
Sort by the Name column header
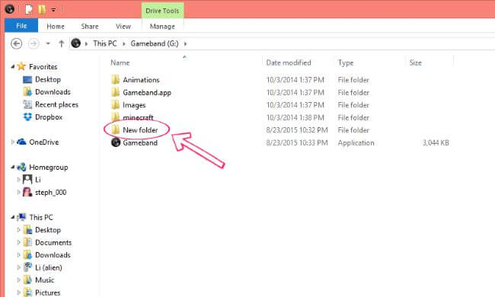point(120,62)
